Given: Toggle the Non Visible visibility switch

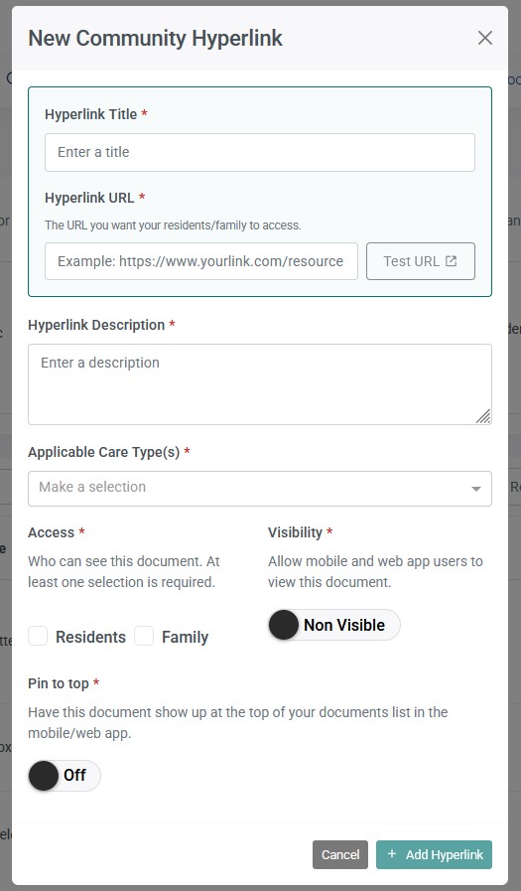Looking at the screenshot, I should (x=334, y=625).
